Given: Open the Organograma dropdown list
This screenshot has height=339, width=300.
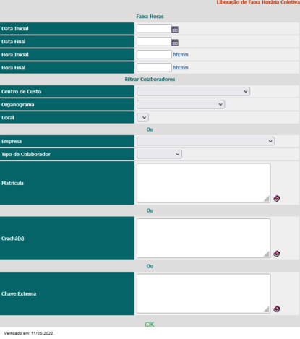Looking at the screenshot, I should pyautogui.click(x=181, y=104).
